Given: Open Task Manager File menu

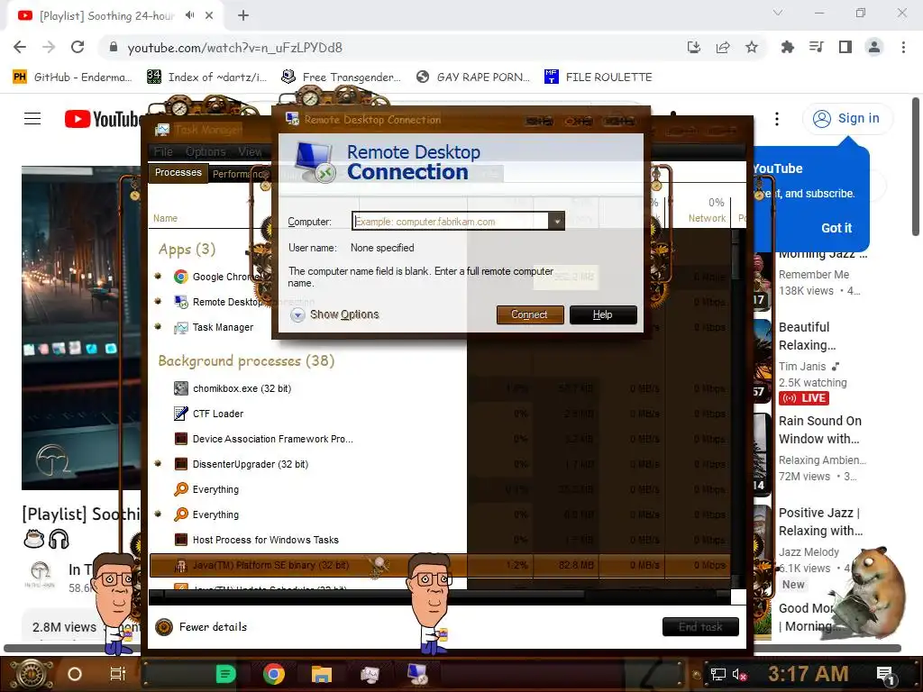Looking at the screenshot, I should coord(163,151).
